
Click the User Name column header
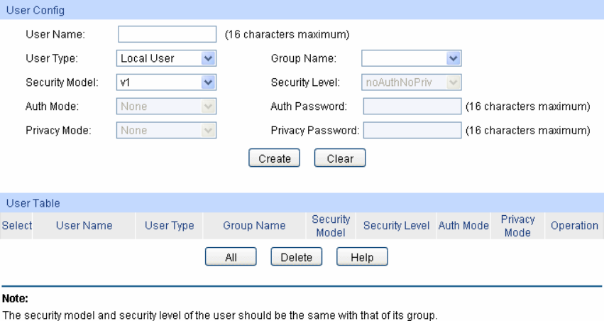84,226
